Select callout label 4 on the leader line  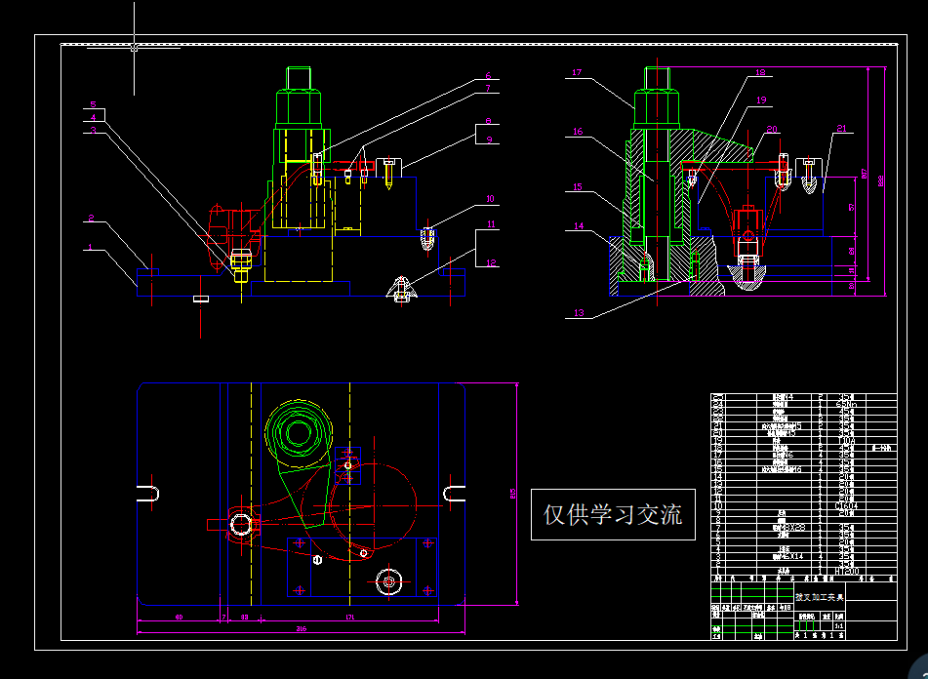pyautogui.click(x=93, y=117)
